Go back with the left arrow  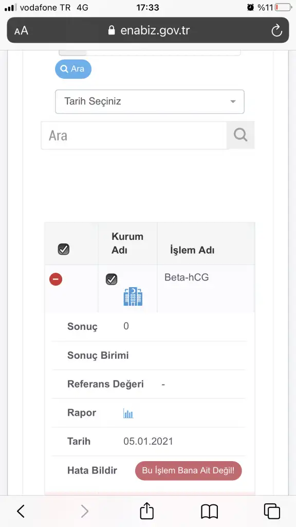pyautogui.click(x=21, y=511)
